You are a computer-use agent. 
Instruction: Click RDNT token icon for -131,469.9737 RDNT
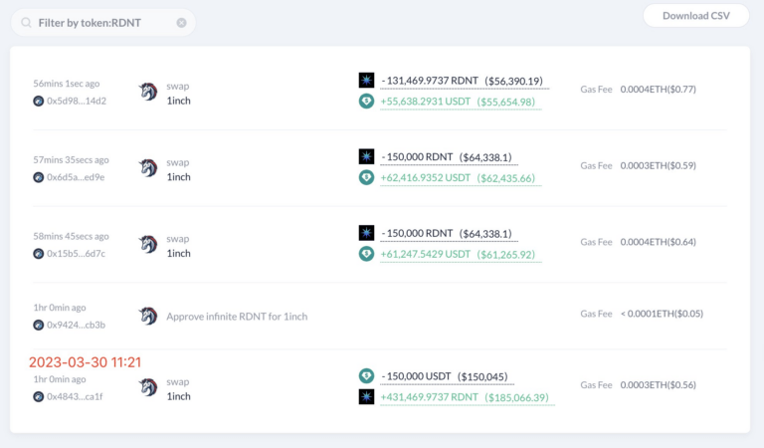[x=366, y=81]
